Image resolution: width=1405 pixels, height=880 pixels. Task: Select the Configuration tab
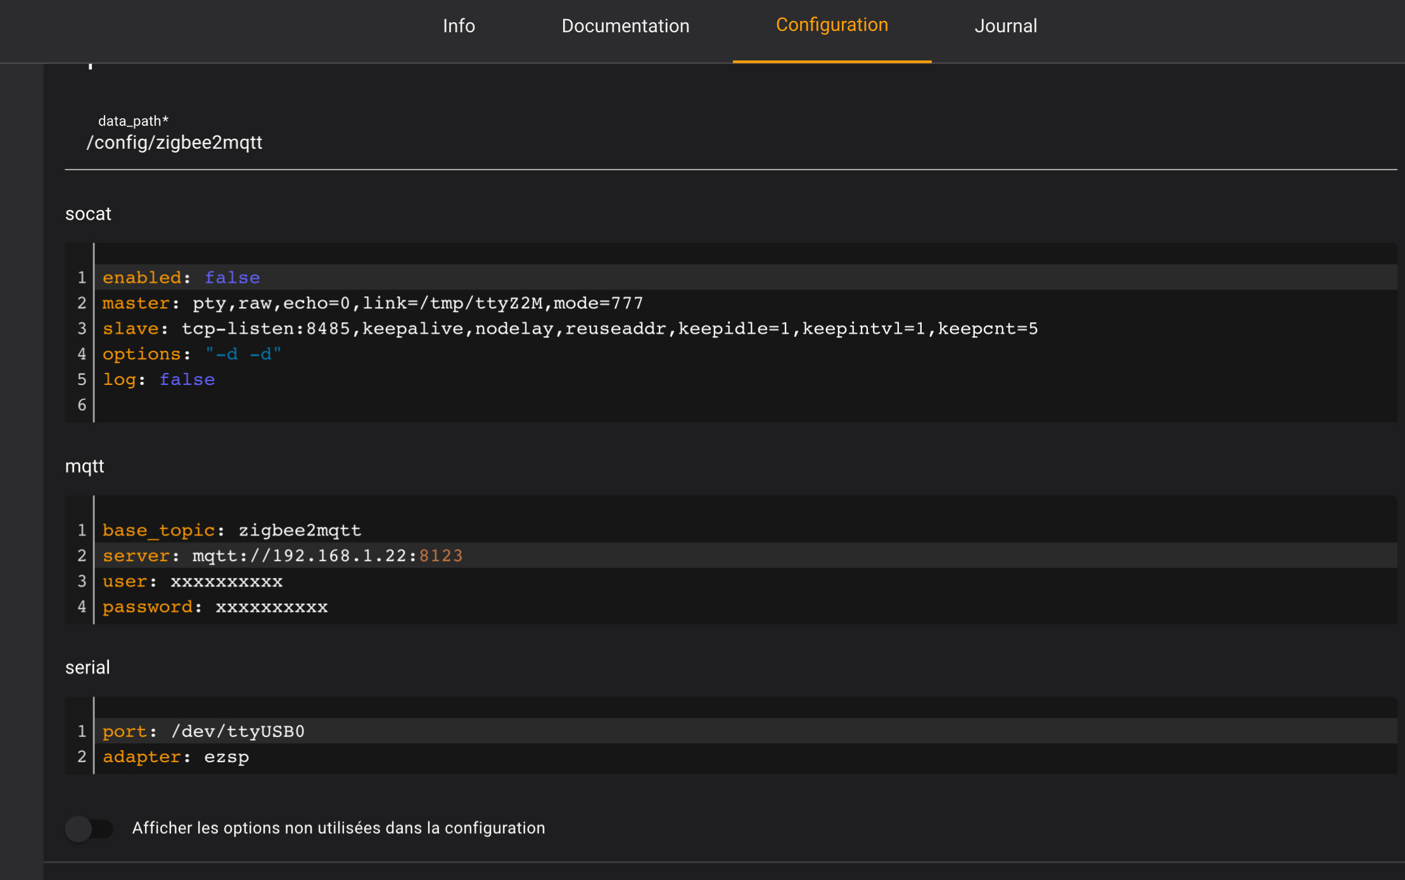[x=832, y=25]
